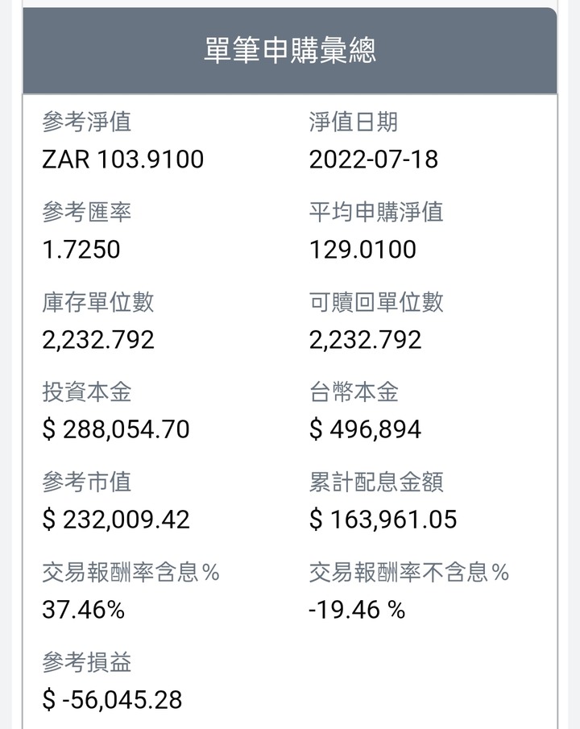Click the 37.46% return including dividends

pyautogui.click(x=83, y=610)
